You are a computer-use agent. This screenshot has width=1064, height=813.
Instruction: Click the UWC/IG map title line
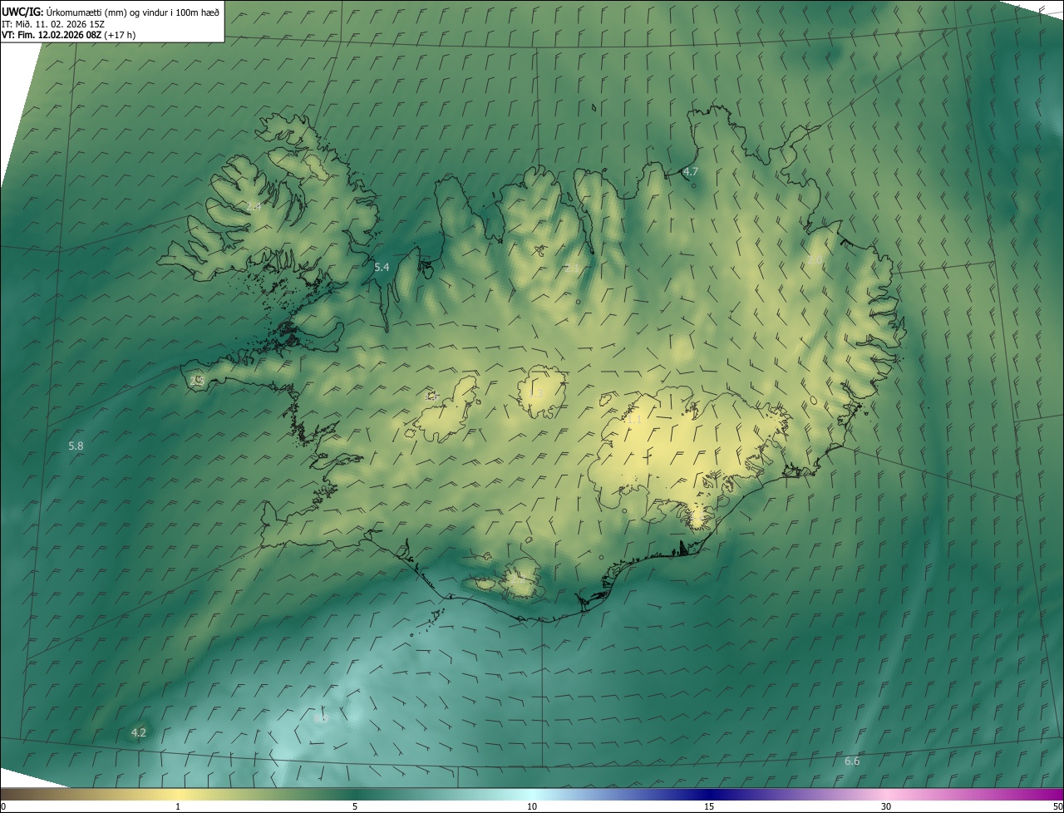[x=111, y=12]
